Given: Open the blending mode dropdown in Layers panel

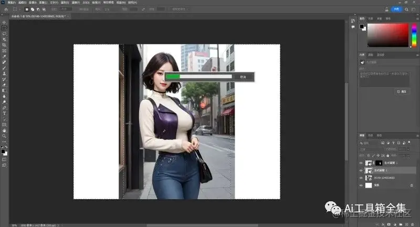Looking at the screenshot, I should (371, 149).
